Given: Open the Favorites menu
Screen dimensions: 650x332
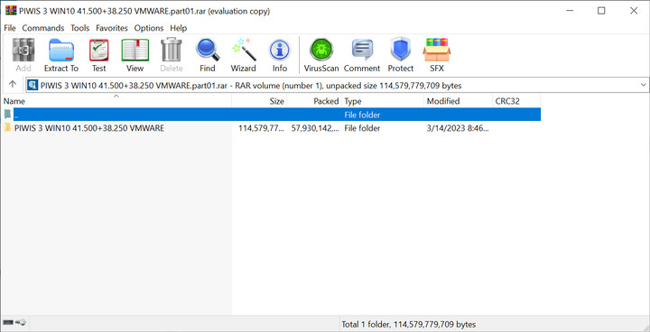Looking at the screenshot, I should click(112, 28).
